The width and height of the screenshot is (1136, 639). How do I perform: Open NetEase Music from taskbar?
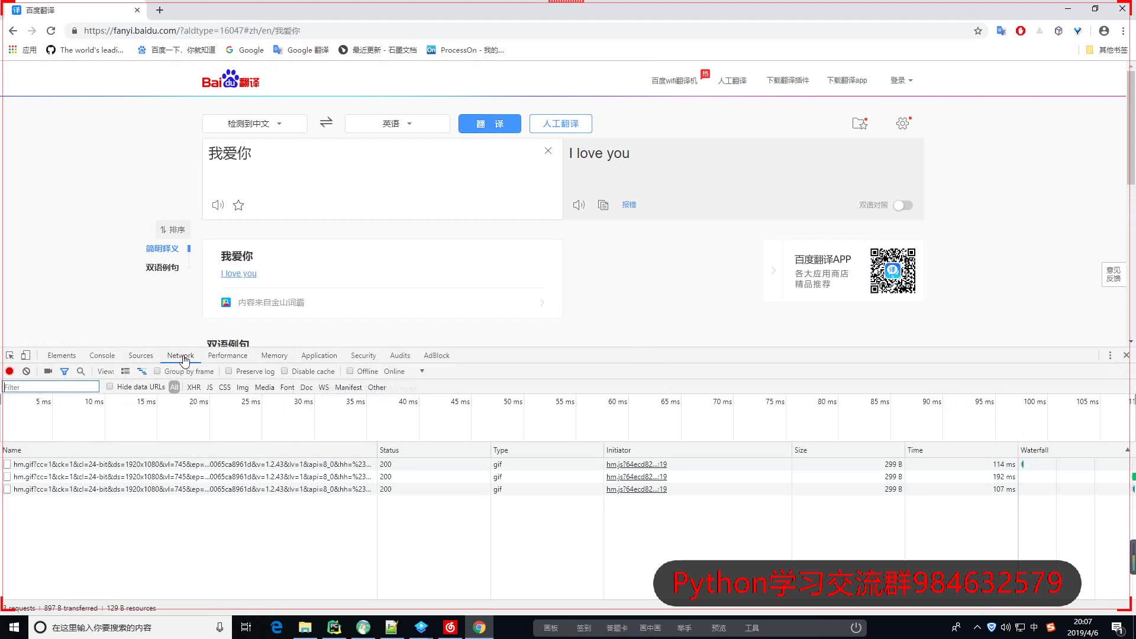(450, 627)
